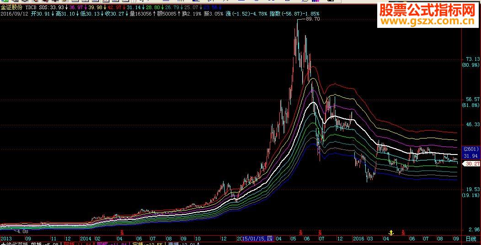Click the yellow 39.98 band value
Viewport: 481px width, 245px height.
pos(95,7)
